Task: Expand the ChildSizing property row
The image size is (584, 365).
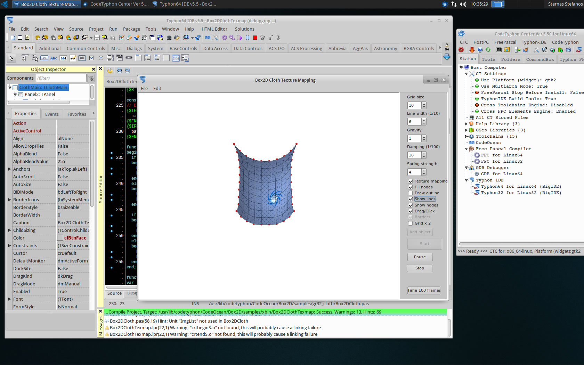Action: tap(9, 230)
